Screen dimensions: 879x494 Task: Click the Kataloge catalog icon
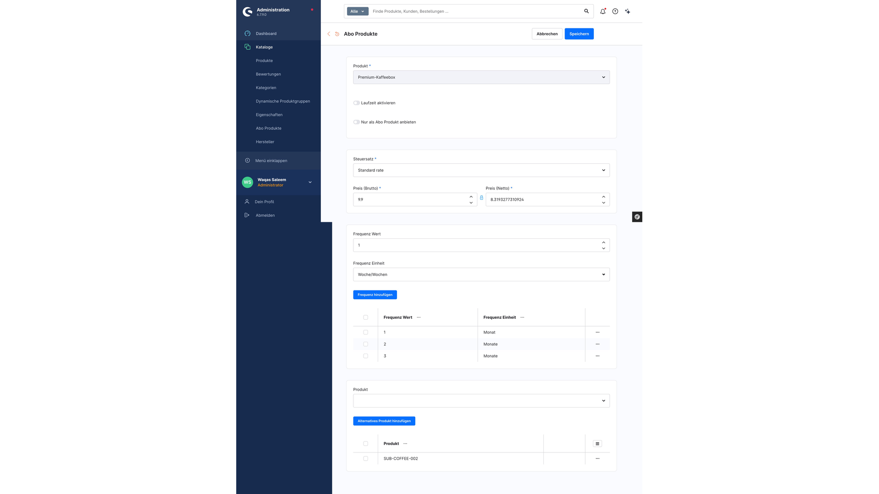pos(248,47)
